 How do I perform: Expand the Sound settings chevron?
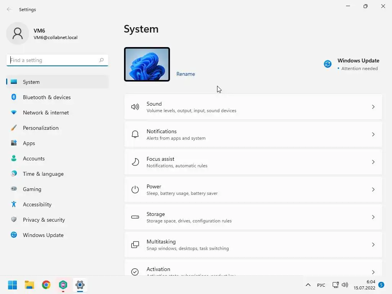(x=373, y=107)
